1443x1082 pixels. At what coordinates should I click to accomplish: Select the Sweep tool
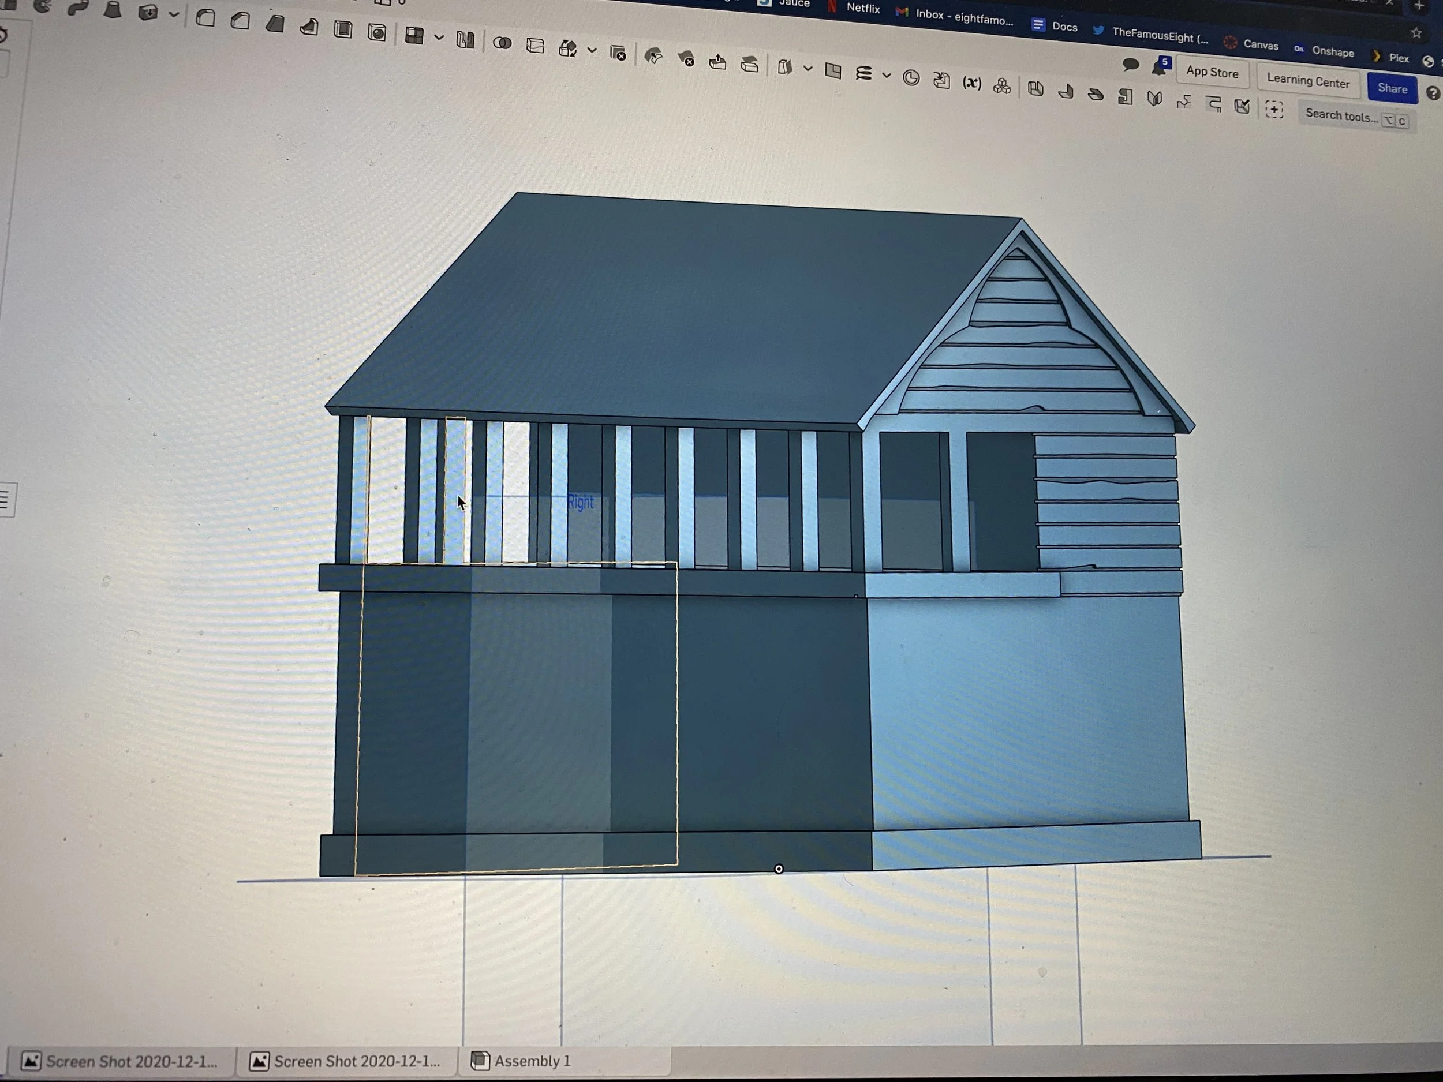77,8
